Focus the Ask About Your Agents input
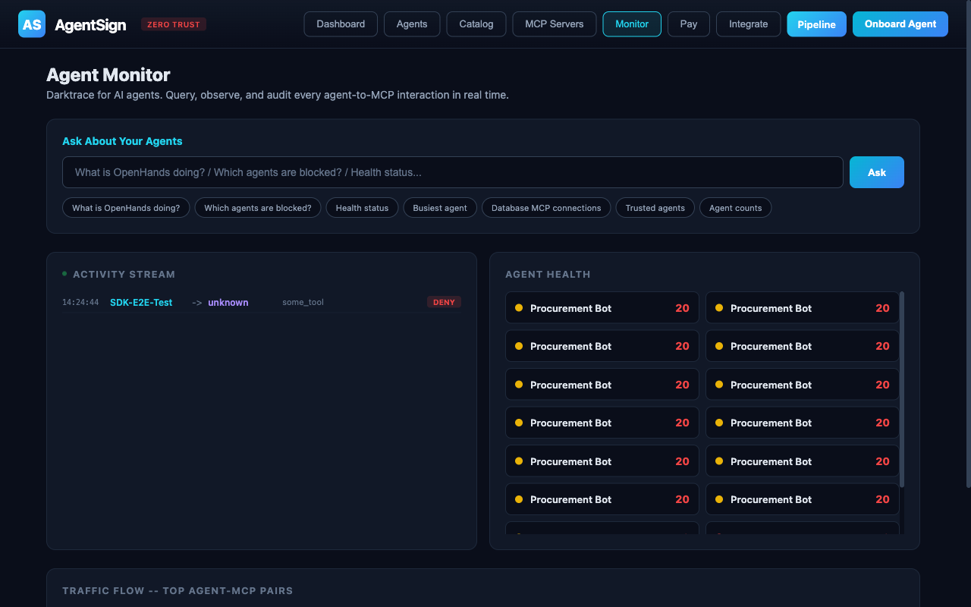This screenshot has height=607, width=971. tap(452, 172)
